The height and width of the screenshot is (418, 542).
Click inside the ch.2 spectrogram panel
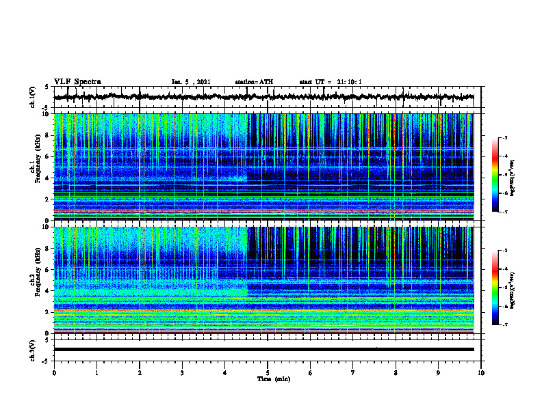click(263, 280)
